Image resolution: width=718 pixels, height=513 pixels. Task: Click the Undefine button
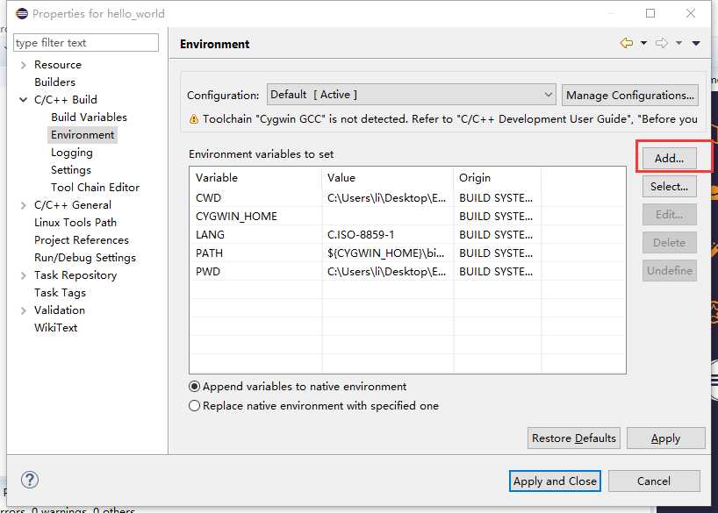click(x=670, y=270)
